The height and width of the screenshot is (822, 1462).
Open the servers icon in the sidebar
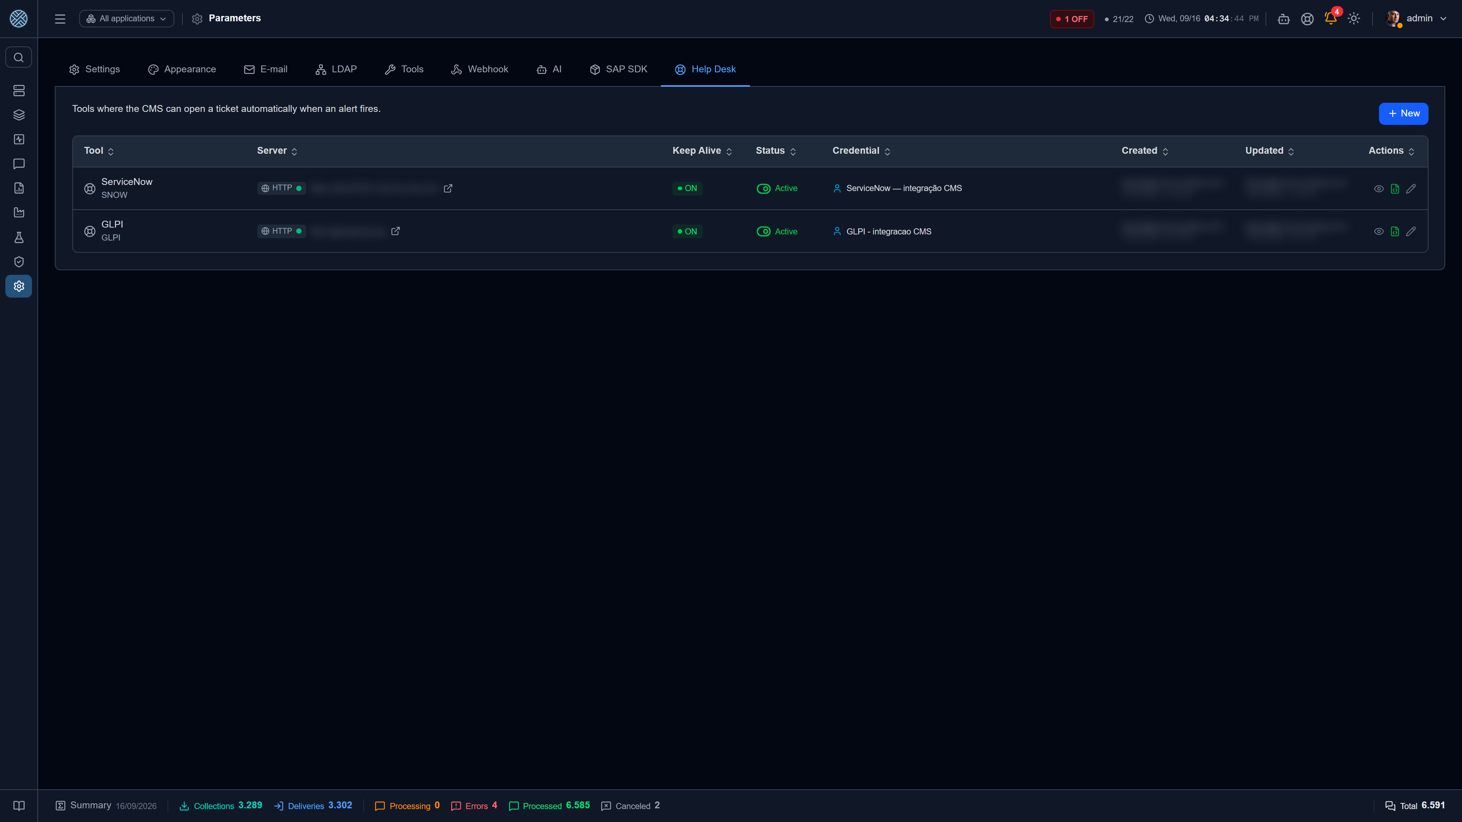click(19, 91)
